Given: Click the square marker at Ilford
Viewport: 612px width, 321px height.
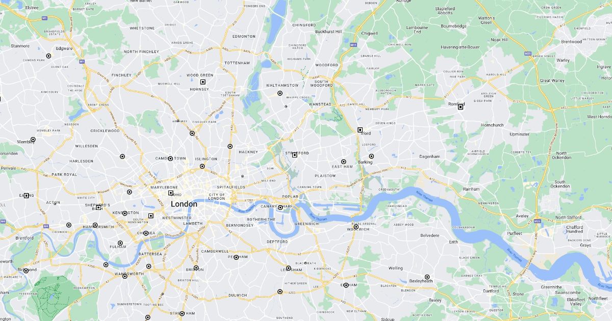Looking at the screenshot, I should (360, 130).
